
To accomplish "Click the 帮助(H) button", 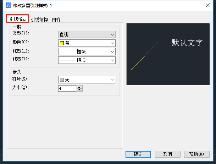I will (197, 154).
